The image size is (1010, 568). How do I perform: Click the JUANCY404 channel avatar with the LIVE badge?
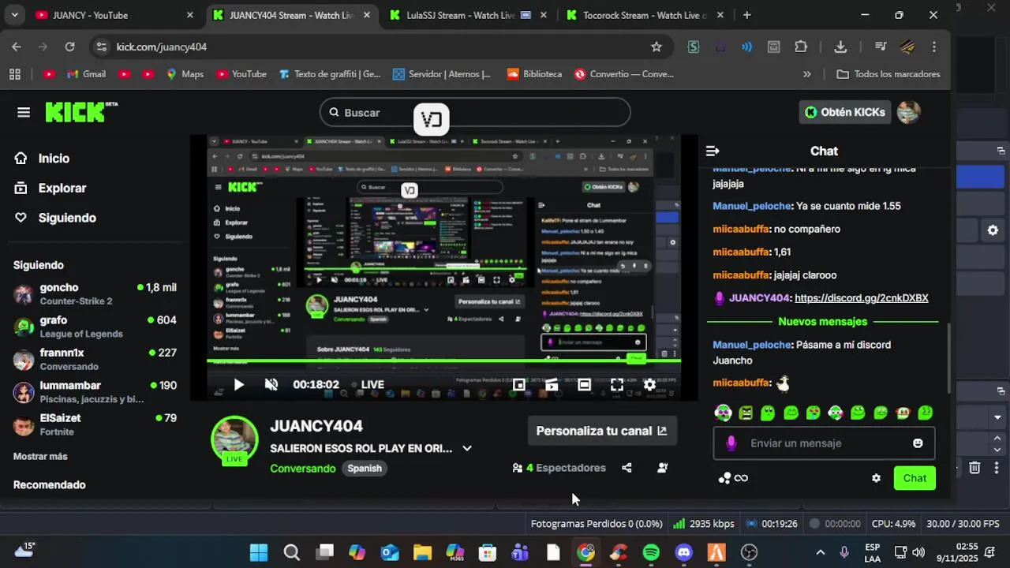(x=234, y=440)
